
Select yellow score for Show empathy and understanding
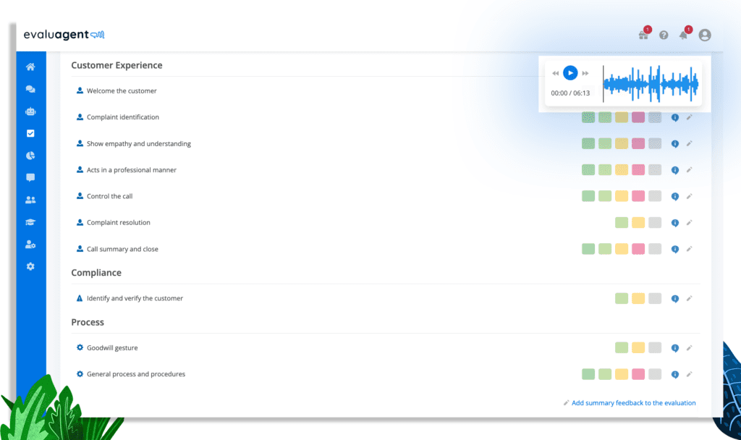[x=622, y=144]
